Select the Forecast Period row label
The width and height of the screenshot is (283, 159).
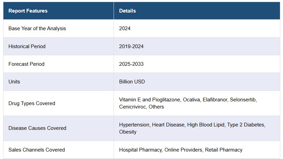(x=26, y=64)
